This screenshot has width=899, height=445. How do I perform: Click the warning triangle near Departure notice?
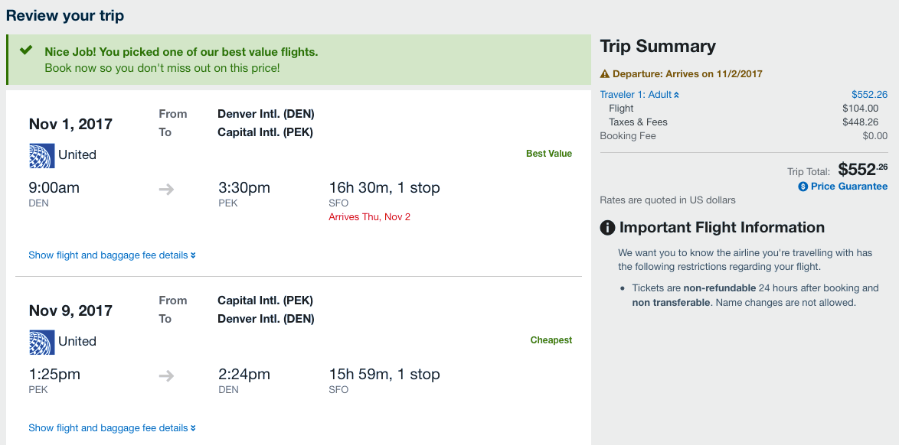coord(605,74)
